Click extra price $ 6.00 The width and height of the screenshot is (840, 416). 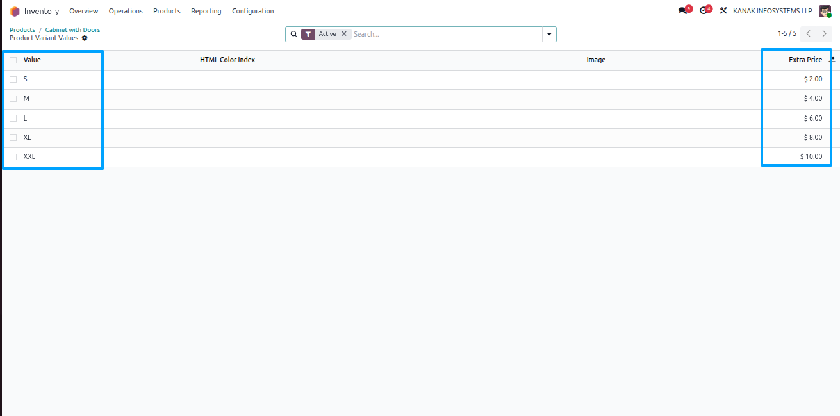pos(813,118)
